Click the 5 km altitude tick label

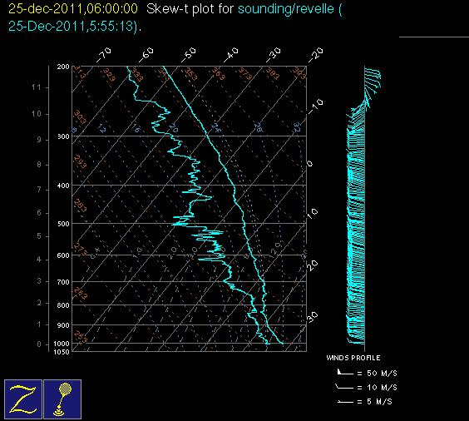point(38,236)
